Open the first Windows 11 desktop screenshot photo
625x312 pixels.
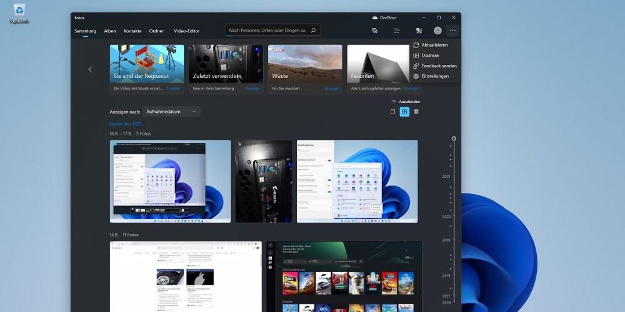(x=170, y=181)
